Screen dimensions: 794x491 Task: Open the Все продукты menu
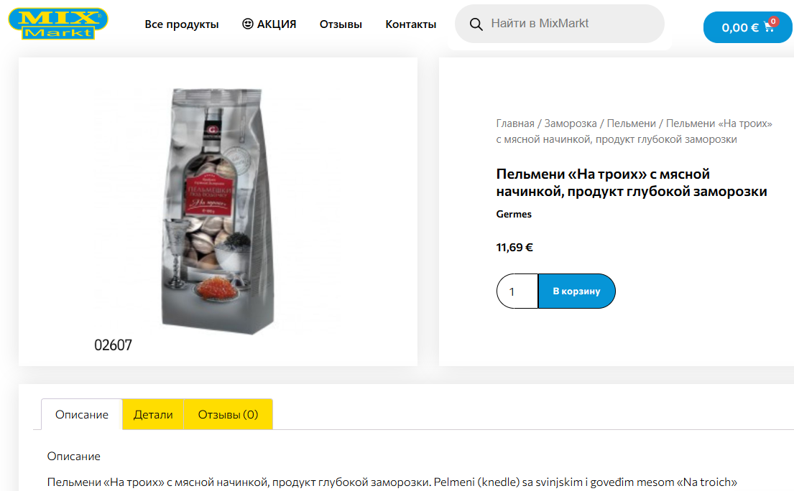click(x=182, y=24)
